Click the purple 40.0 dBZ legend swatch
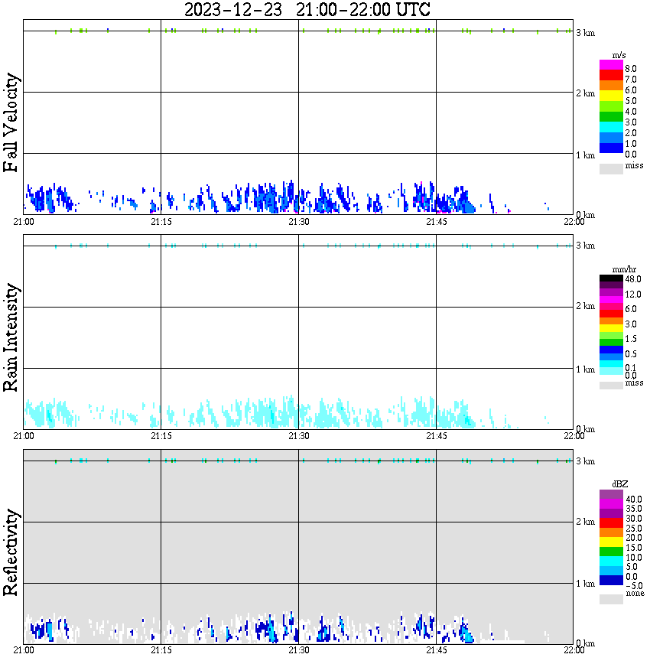The width and height of the screenshot is (650, 664). tap(611, 494)
